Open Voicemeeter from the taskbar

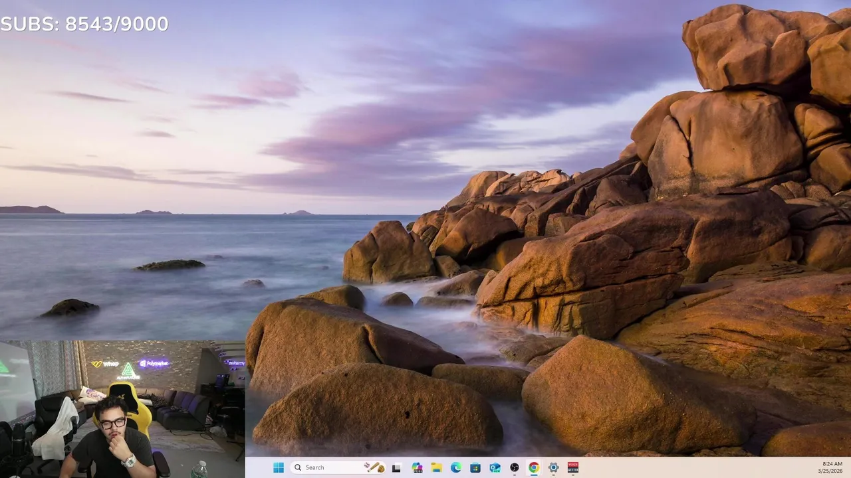tap(572, 467)
